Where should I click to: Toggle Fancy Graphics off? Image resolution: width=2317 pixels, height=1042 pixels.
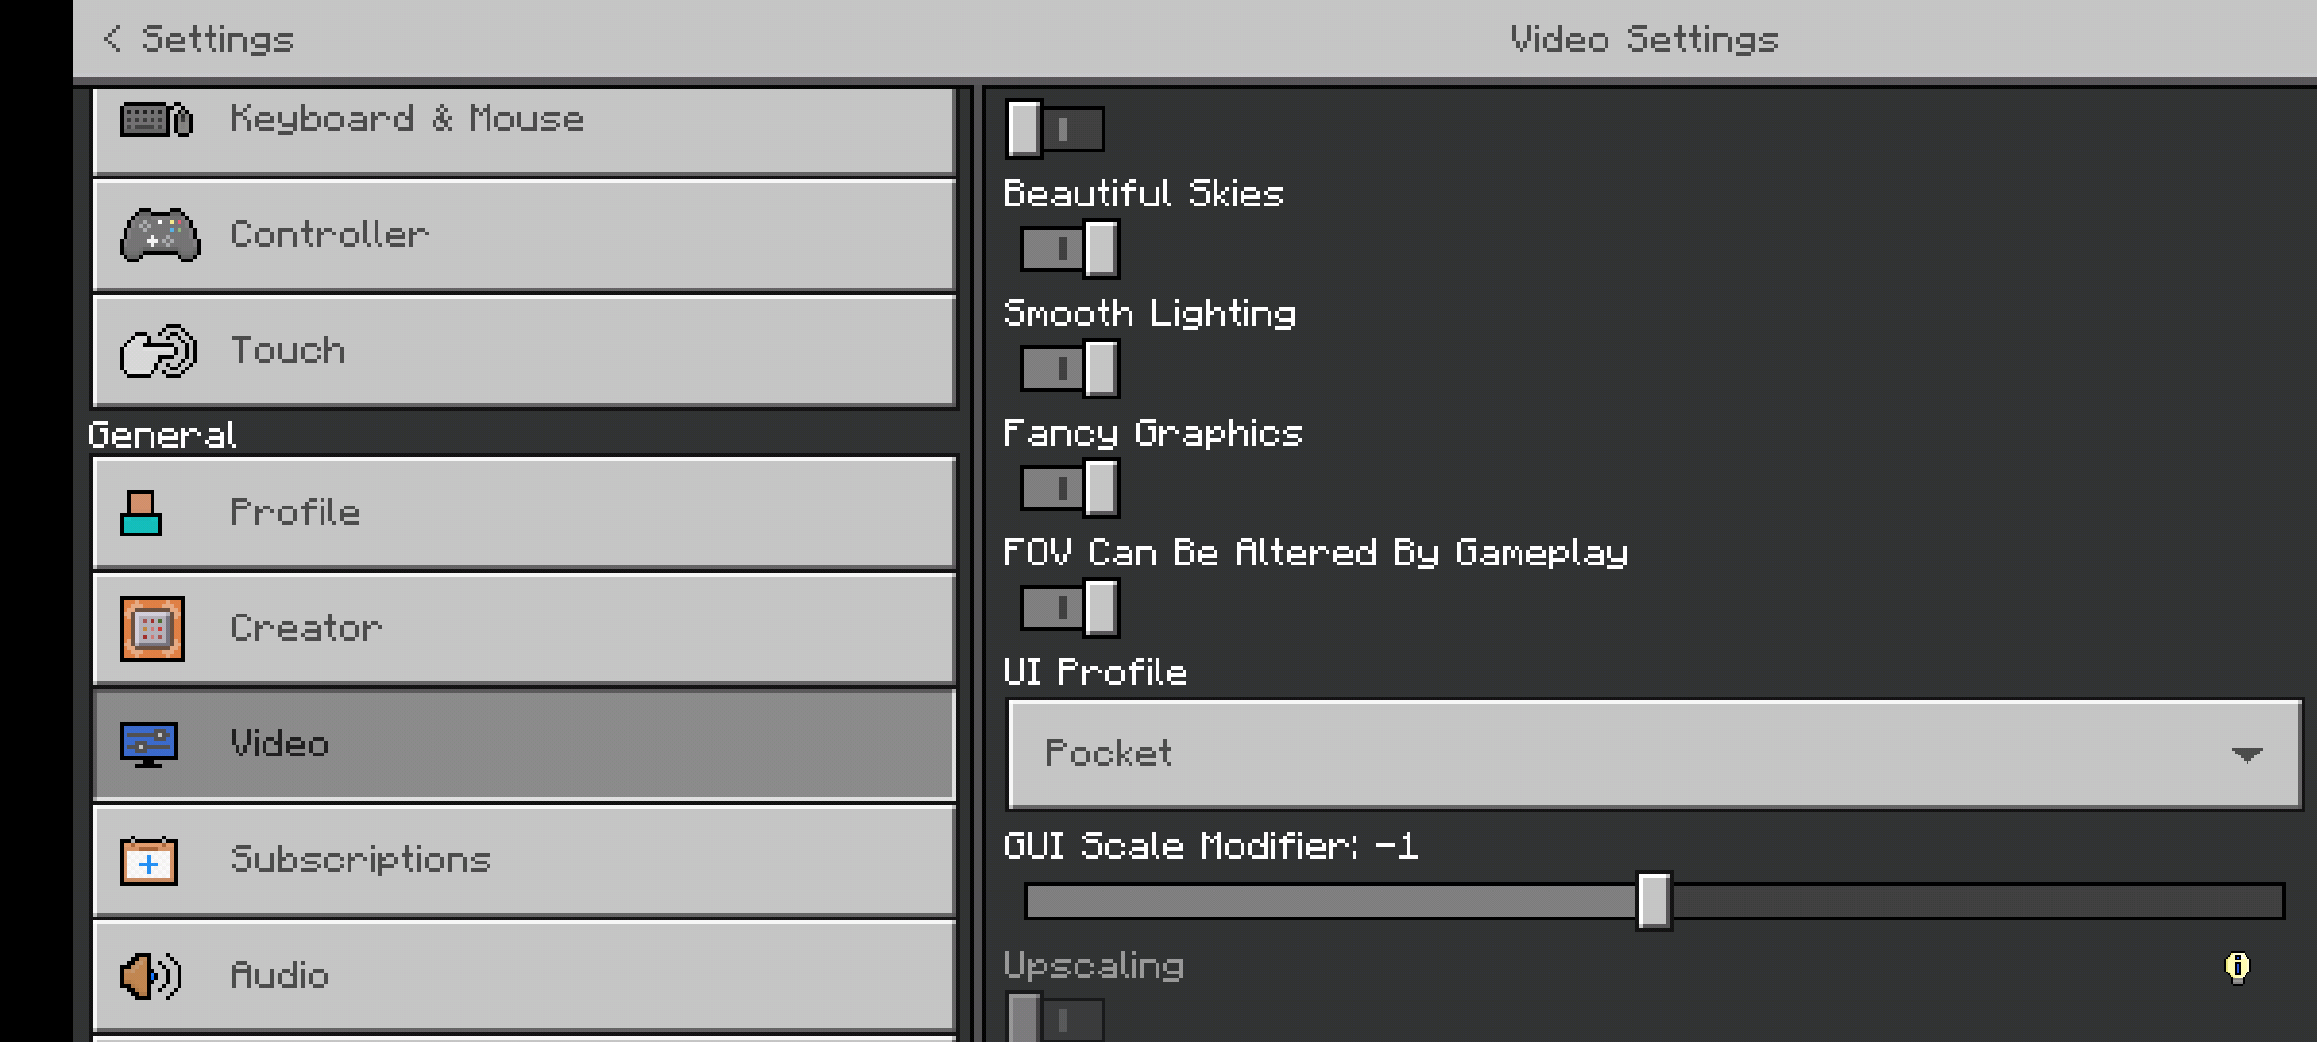pyautogui.click(x=1070, y=488)
